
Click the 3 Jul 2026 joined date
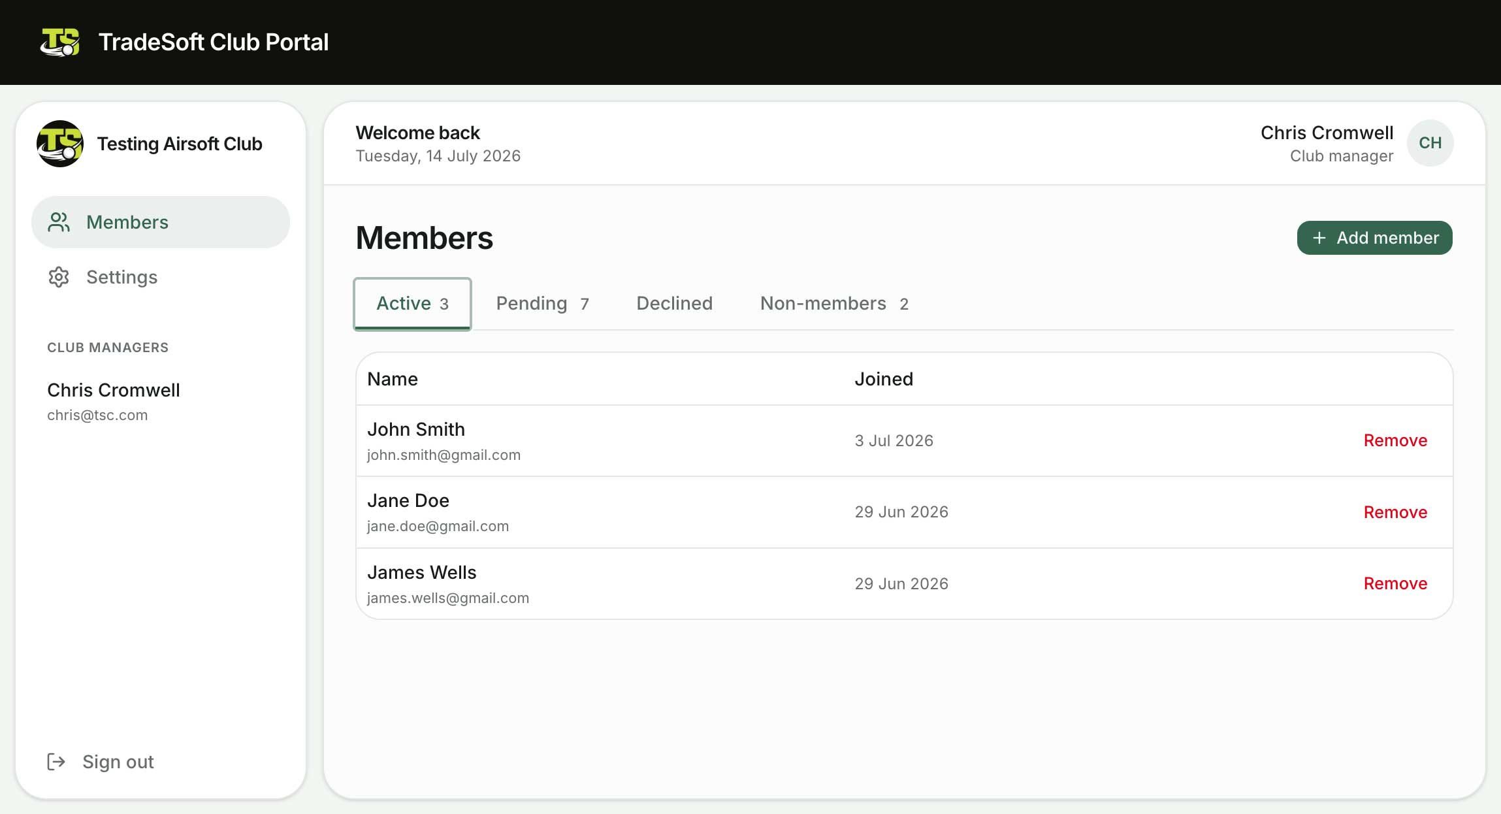point(894,441)
